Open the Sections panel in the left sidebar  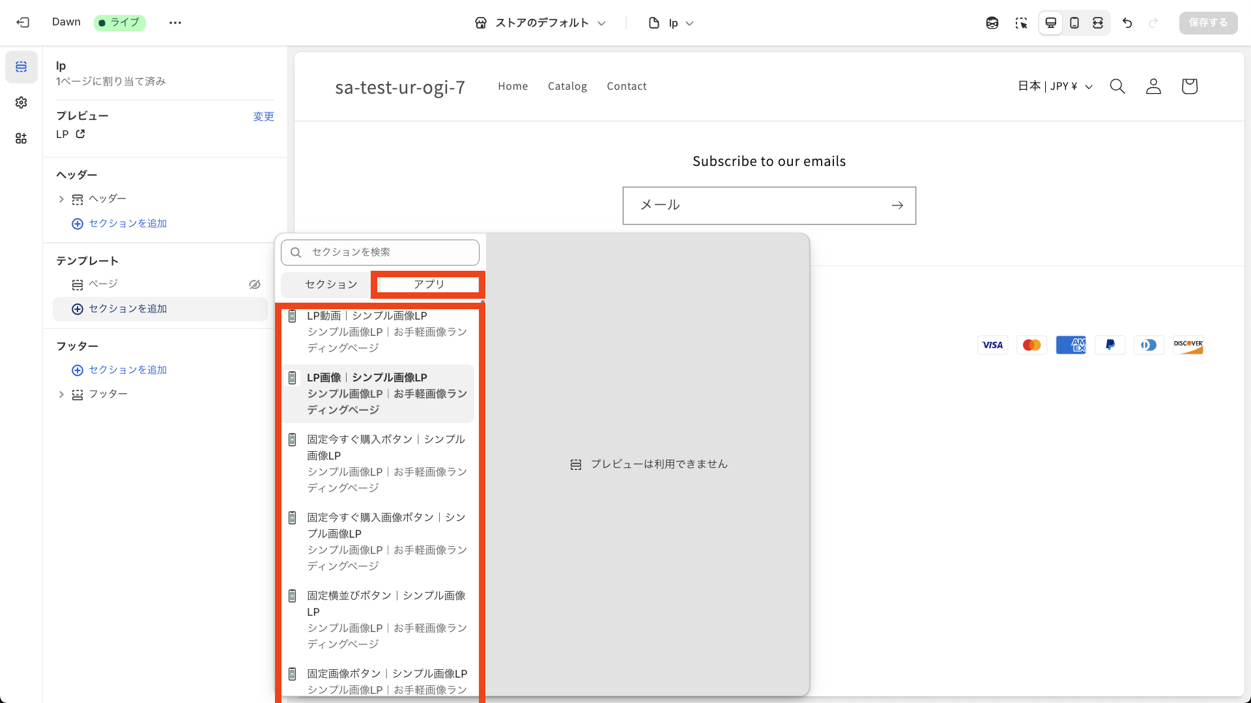(x=21, y=66)
